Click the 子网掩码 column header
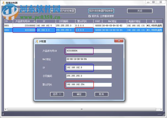Image resolution: width=167 pixels, height=118 pixels. pos(66,21)
